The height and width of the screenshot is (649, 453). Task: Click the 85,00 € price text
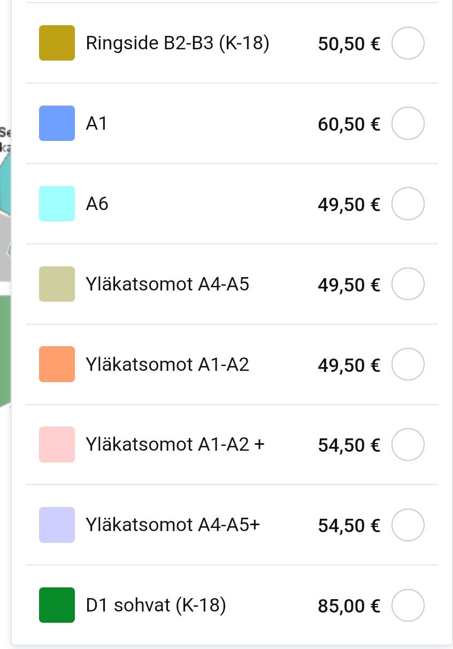click(x=349, y=606)
